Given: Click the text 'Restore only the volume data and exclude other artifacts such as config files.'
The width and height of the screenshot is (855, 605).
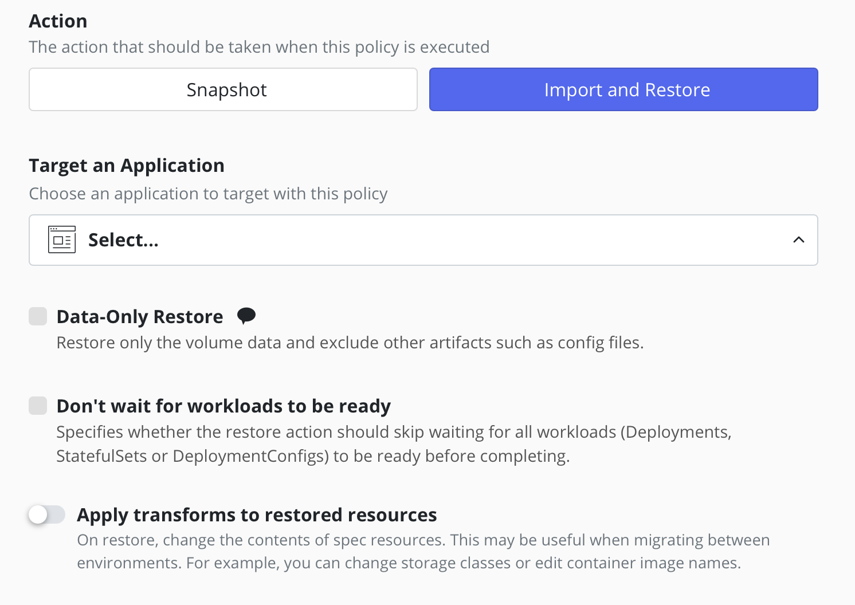Looking at the screenshot, I should [x=350, y=343].
